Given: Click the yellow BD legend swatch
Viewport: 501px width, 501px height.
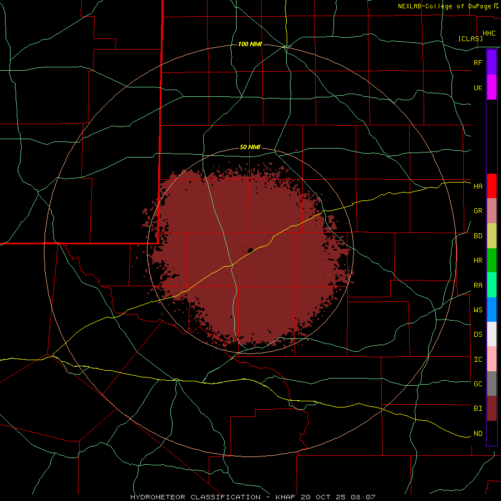Looking at the screenshot, I should click(492, 236).
